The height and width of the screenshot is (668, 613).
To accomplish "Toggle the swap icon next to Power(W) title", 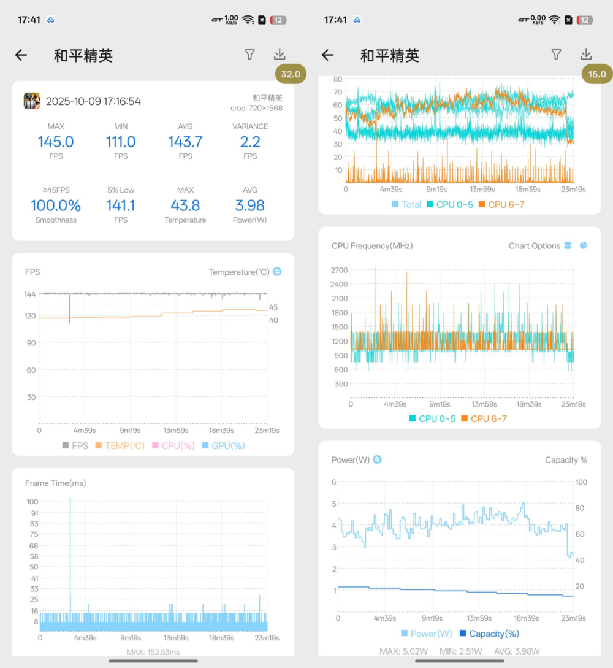I will pos(378,459).
